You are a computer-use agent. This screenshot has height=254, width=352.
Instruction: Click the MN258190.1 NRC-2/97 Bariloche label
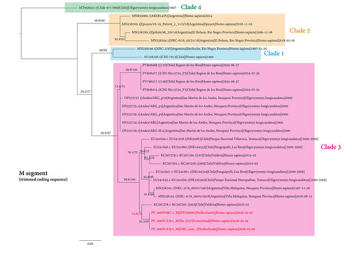coord(202,48)
